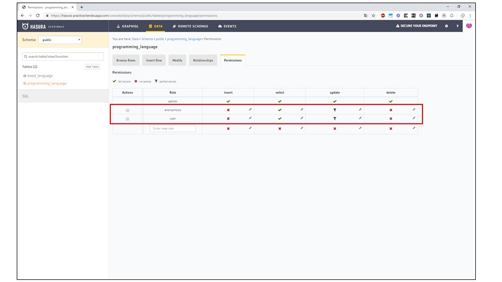The image size is (502, 282).
Task: Click anonymous role name cell
Action: click(x=173, y=110)
